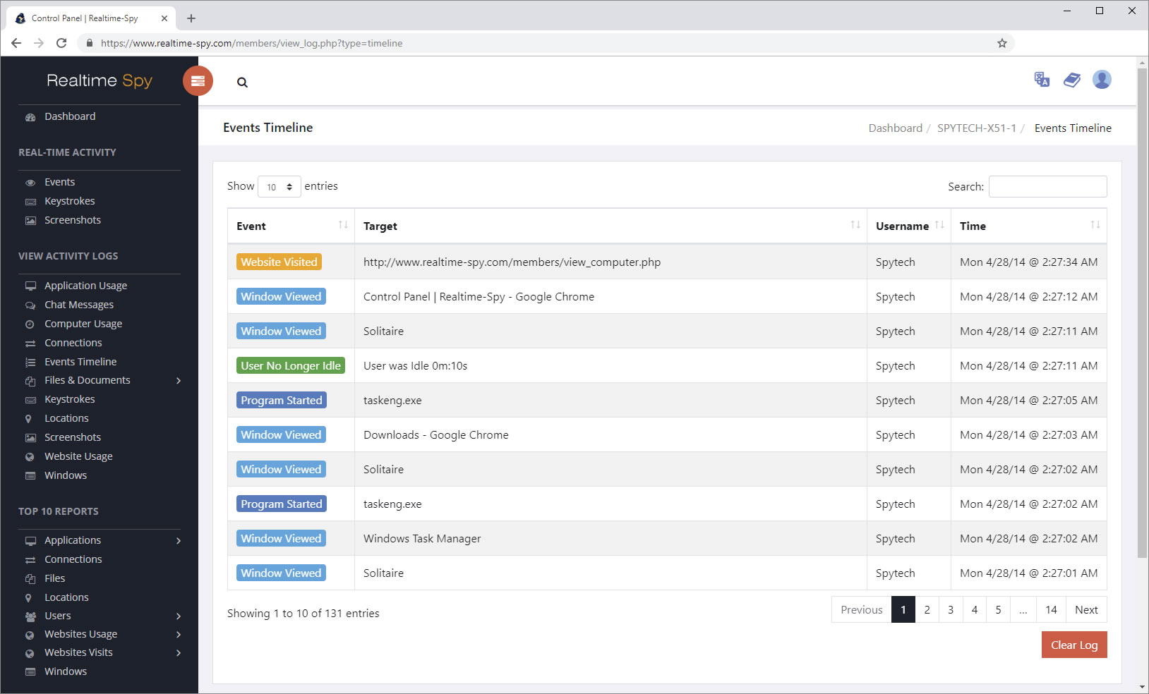Open search with the magnifier icon
1149x694 pixels.
(242, 83)
